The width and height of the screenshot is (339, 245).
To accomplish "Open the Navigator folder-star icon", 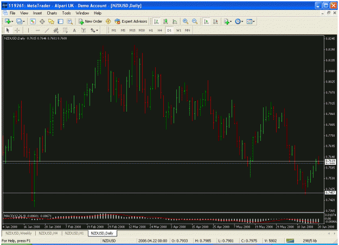I will [x=51, y=21].
